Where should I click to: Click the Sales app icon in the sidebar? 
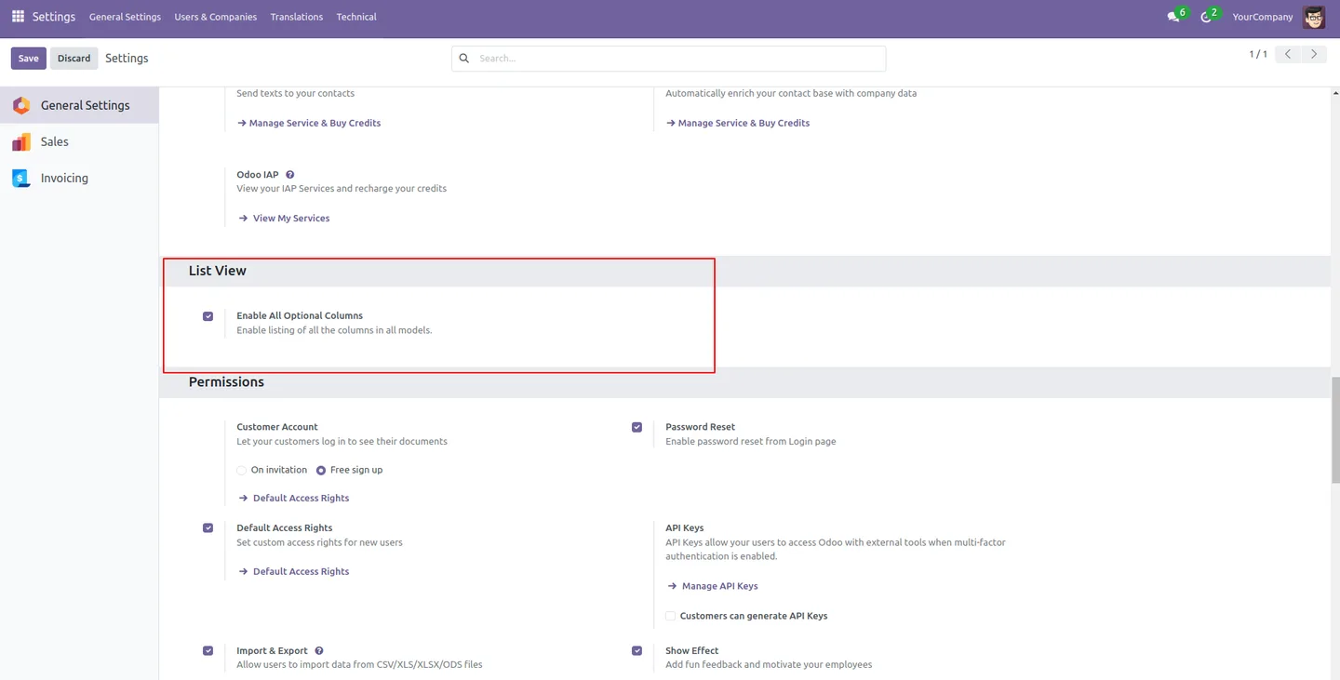[21, 141]
